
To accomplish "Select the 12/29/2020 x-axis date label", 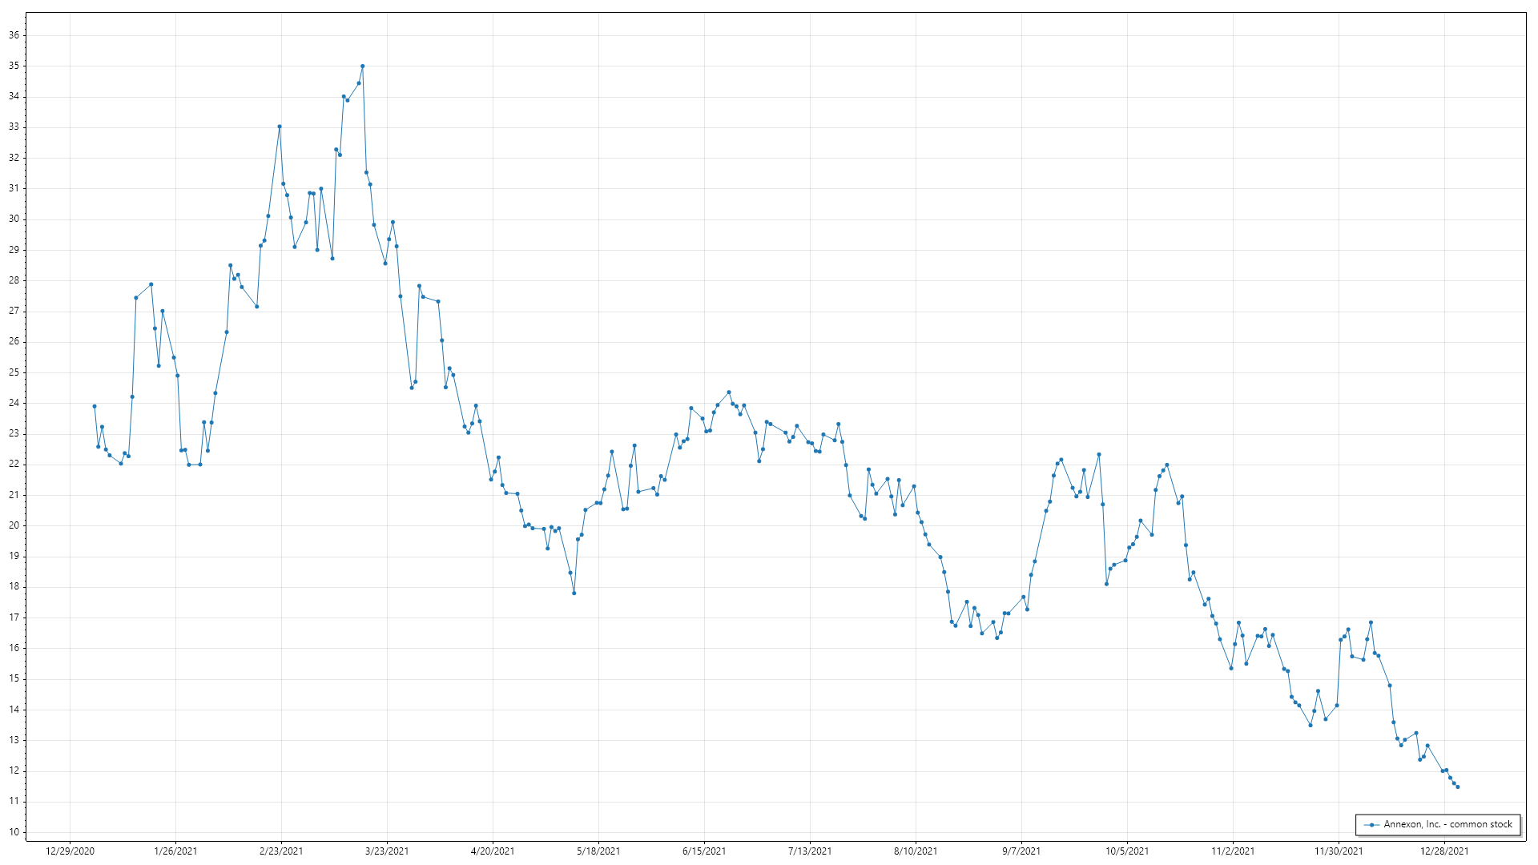I will (x=70, y=851).
